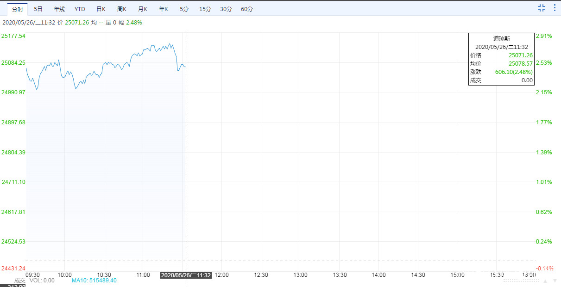Select the 年K yearly candlestick tab
The height and width of the screenshot is (287, 561).
pyautogui.click(x=164, y=9)
